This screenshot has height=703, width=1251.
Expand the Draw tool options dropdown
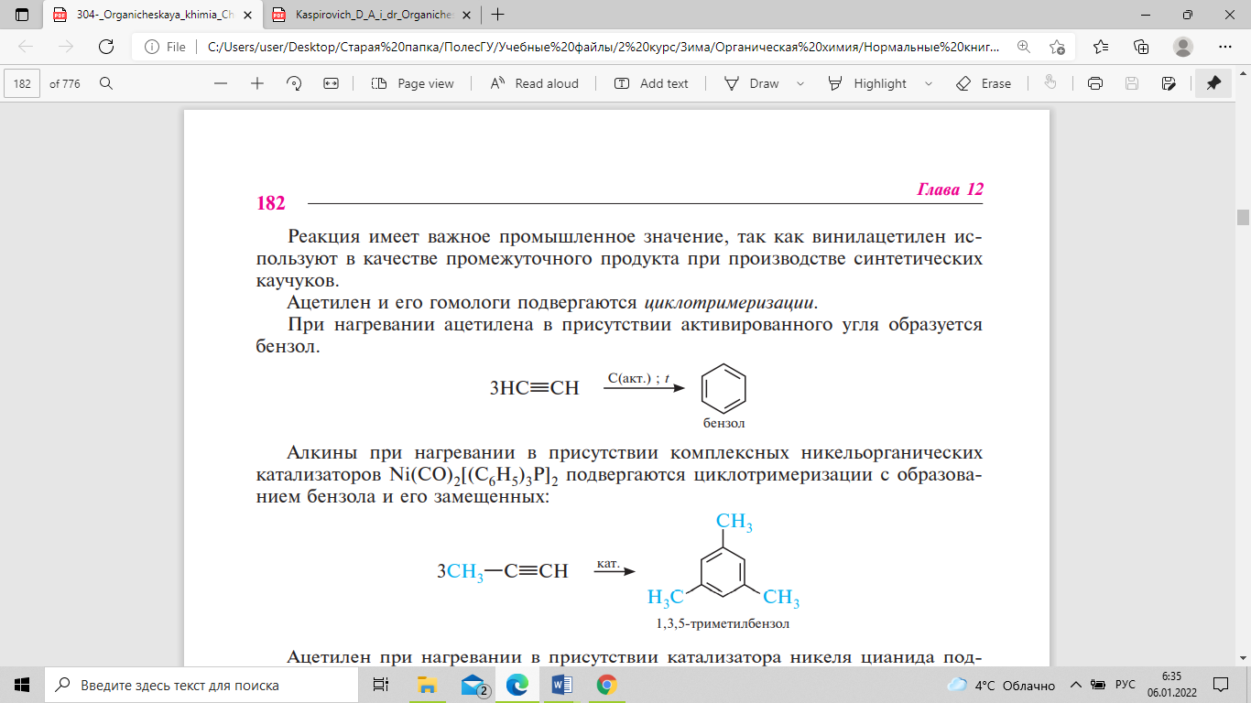pos(800,83)
